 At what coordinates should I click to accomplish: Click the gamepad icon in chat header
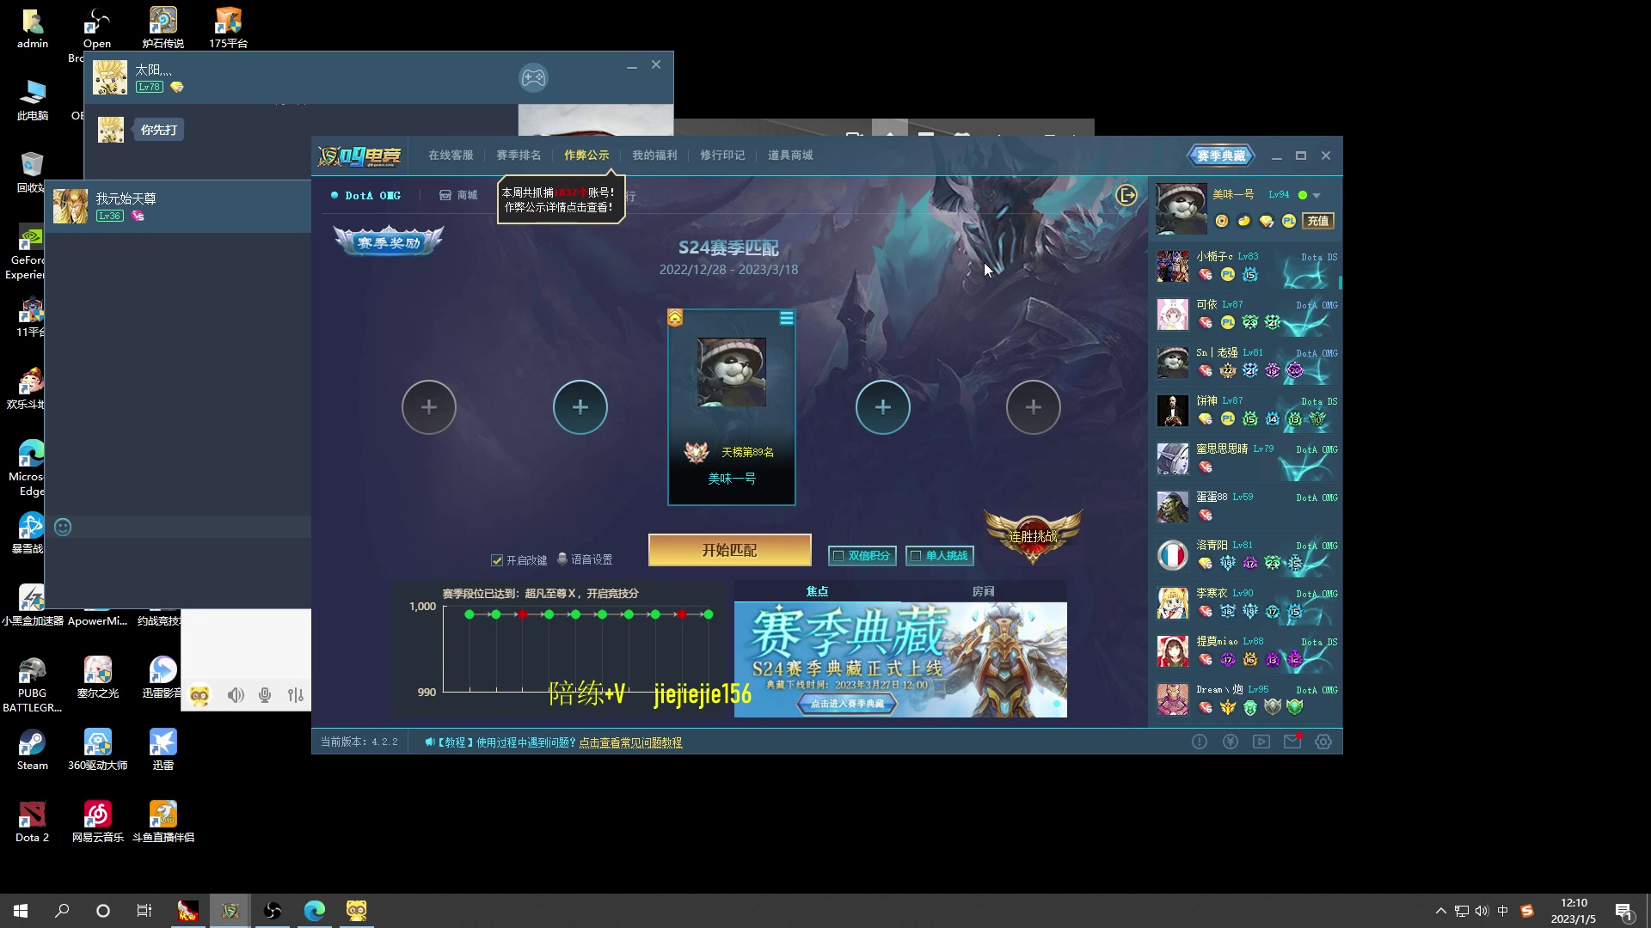coord(533,78)
